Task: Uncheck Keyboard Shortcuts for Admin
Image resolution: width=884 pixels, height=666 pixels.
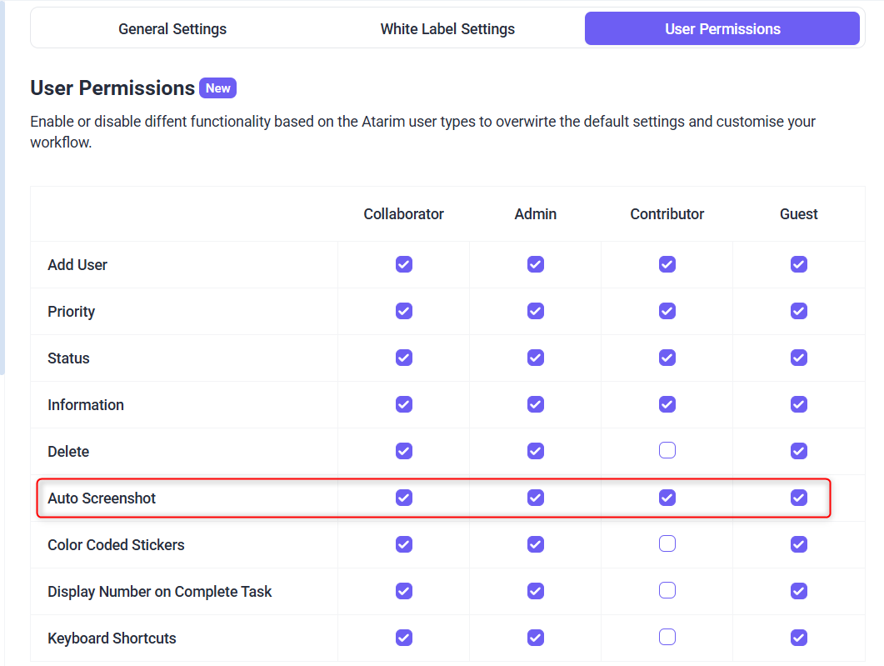Action: tap(536, 638)
